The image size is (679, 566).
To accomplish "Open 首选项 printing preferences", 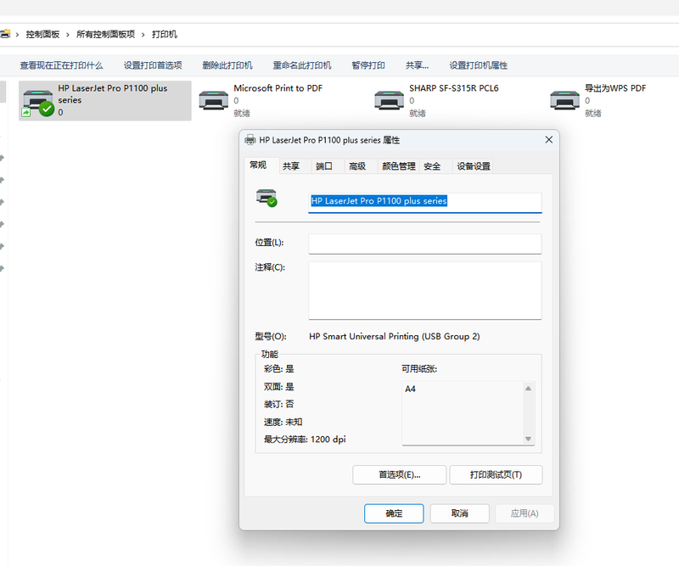I will click(x=399, y=474).
